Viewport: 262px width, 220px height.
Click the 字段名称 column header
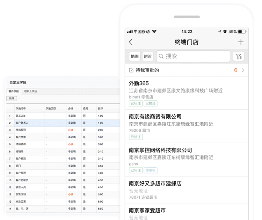click(21, 109)
